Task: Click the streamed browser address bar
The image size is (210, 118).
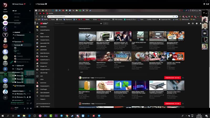Action: [113, 17]
